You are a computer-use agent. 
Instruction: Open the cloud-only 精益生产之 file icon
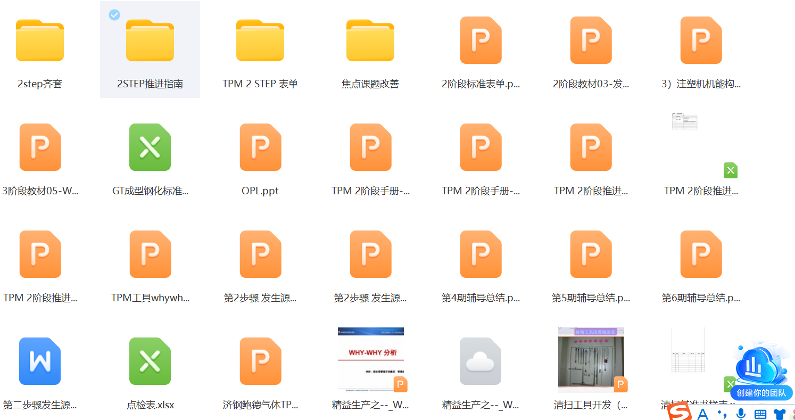tap(481, 361)
